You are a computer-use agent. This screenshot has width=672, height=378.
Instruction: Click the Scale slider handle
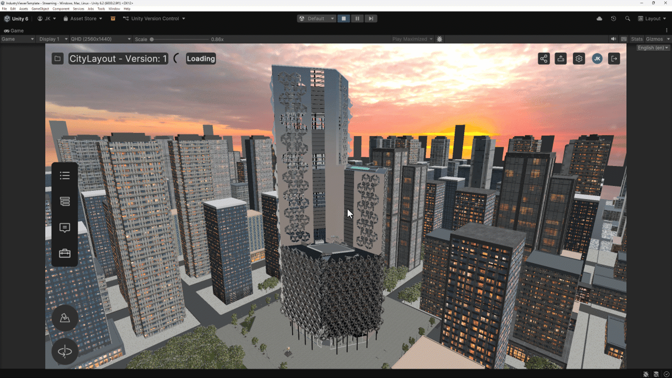(152, 39)
